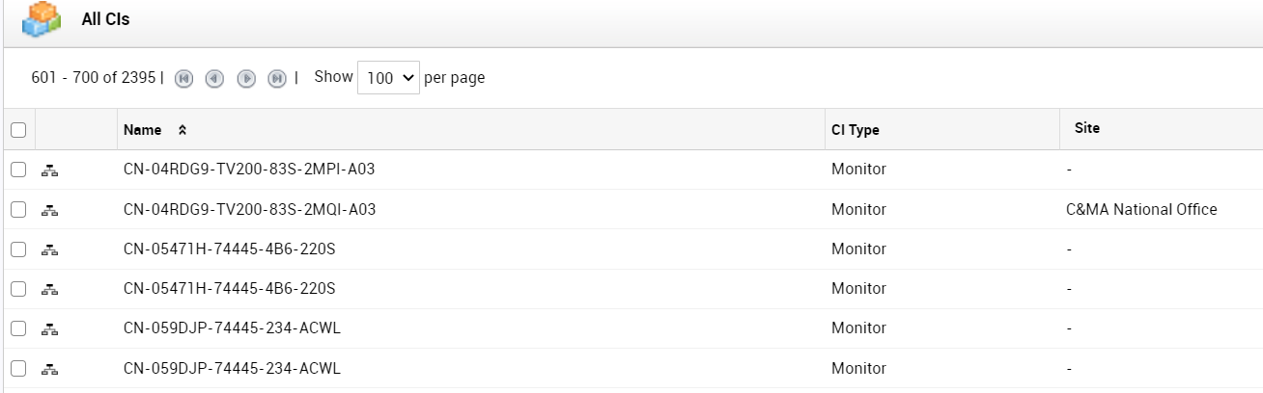Screen dimensions: 1263x393
Task: Open relationship map icon for CN-04RDG9-TV200-83S-2MPI-A03
Action: click(50, 170)
